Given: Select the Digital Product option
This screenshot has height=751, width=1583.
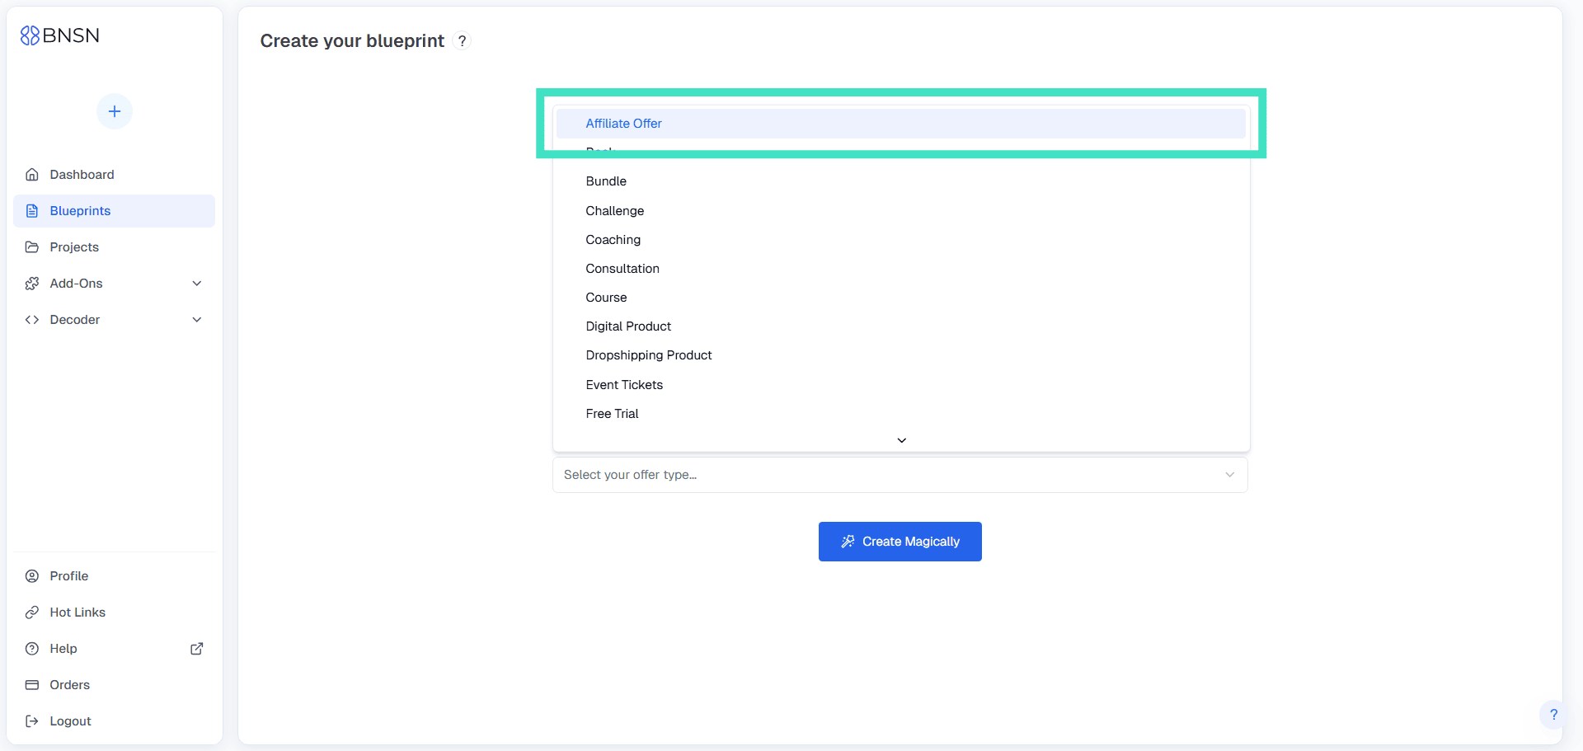Looking at the screenshot, I should (628, 326).
